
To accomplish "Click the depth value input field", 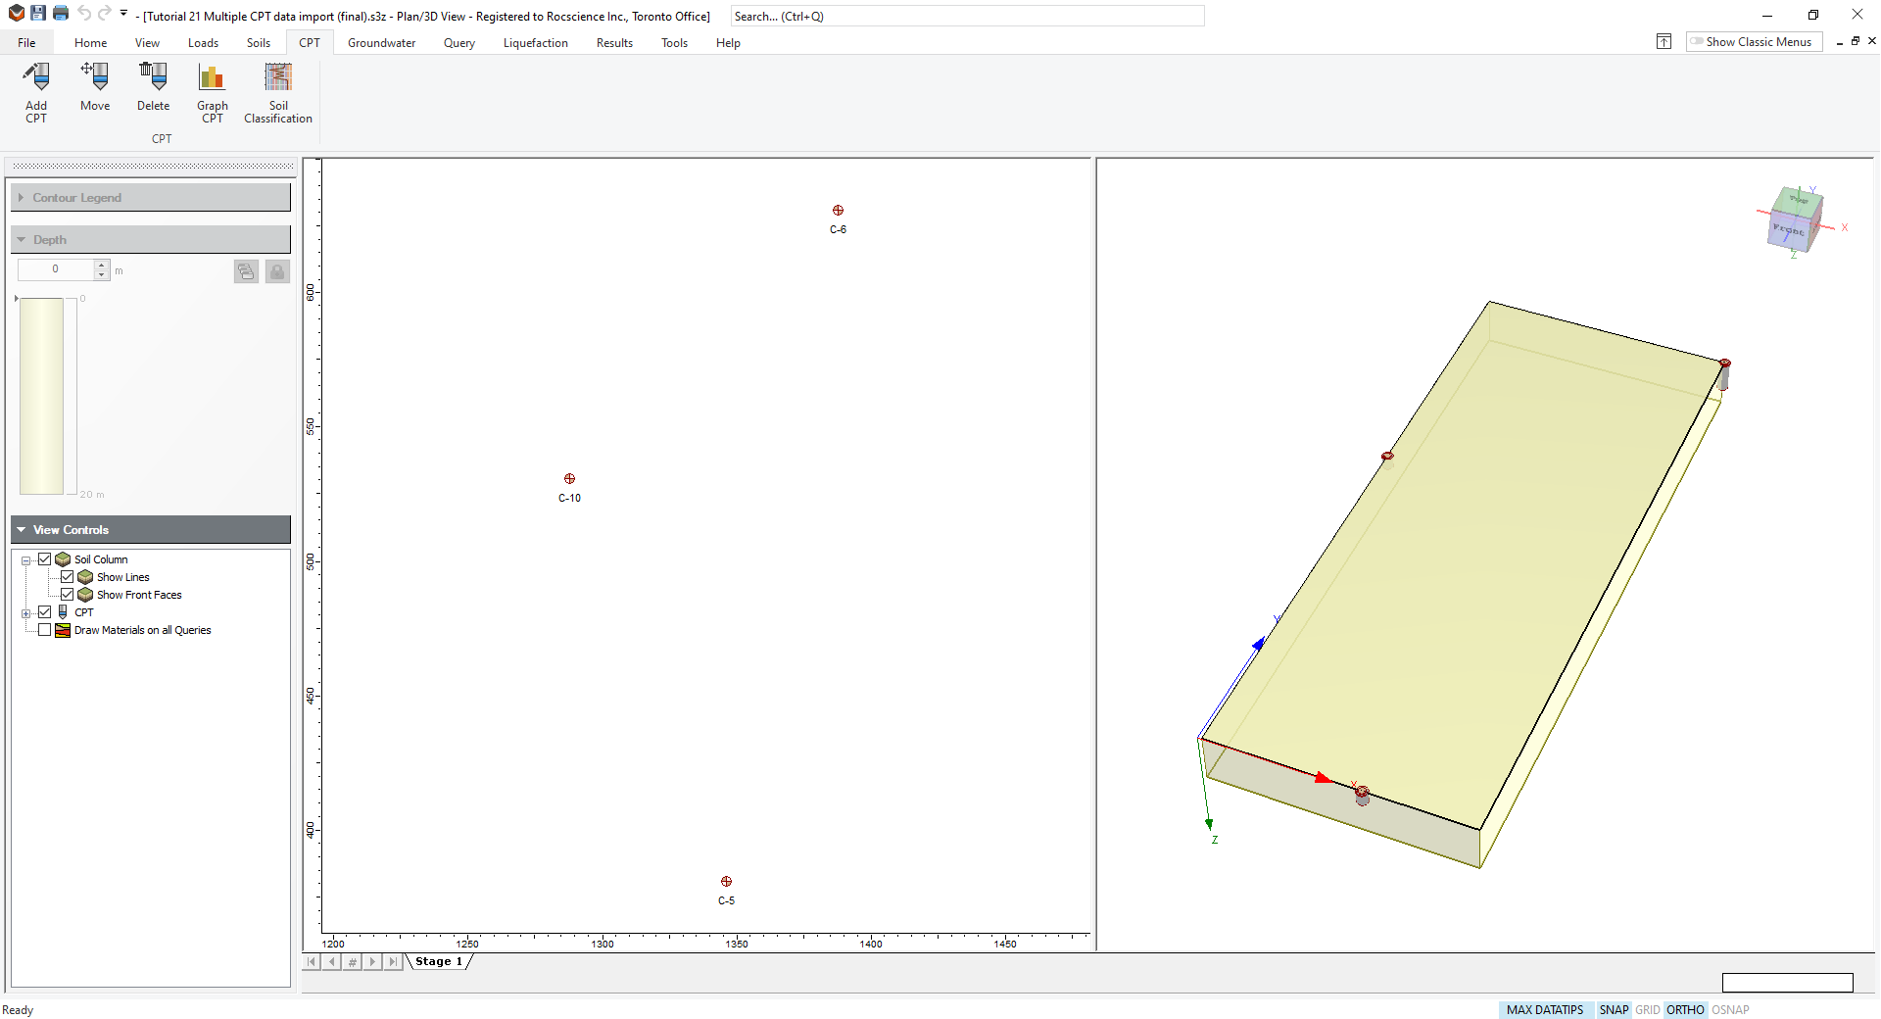I will 54,269.
